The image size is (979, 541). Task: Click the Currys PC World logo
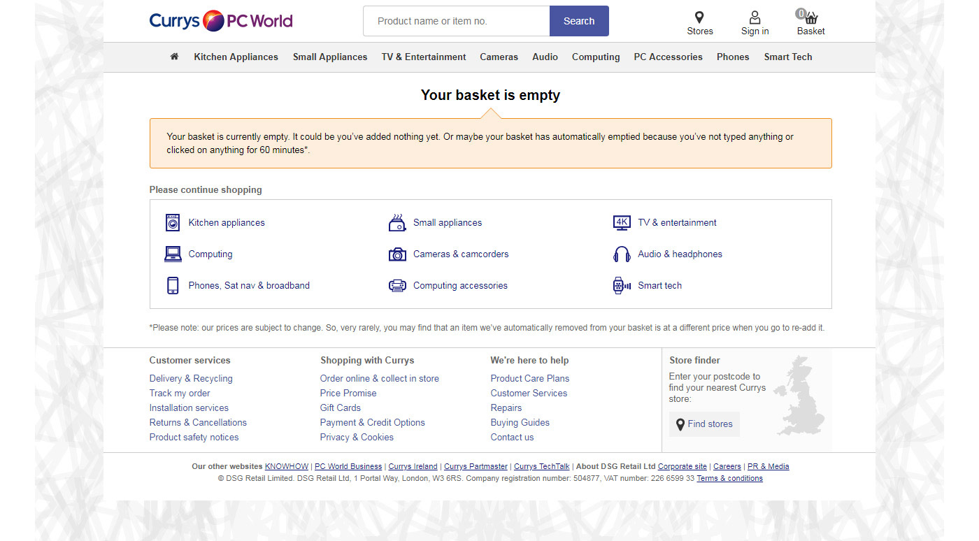pyautogui.click(x=221, y=20)
